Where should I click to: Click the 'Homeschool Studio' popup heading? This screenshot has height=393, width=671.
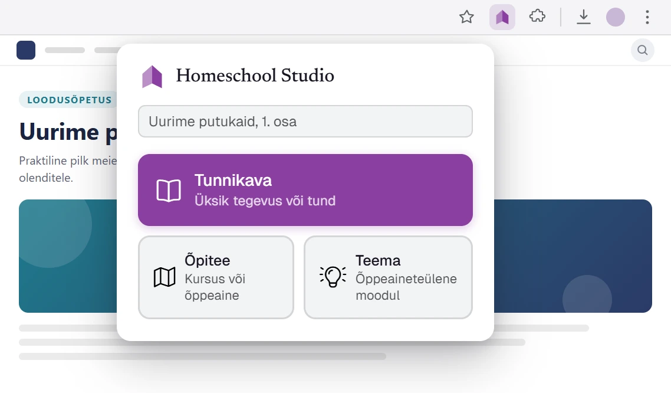[255, 76]
